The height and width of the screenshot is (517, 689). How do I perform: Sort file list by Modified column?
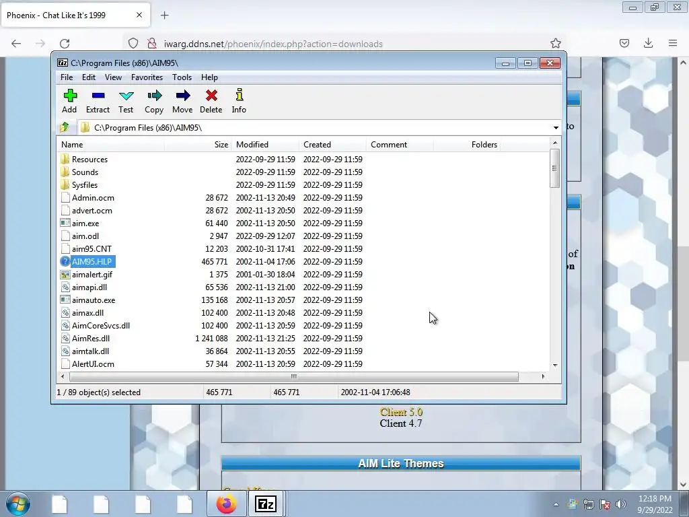265,145
